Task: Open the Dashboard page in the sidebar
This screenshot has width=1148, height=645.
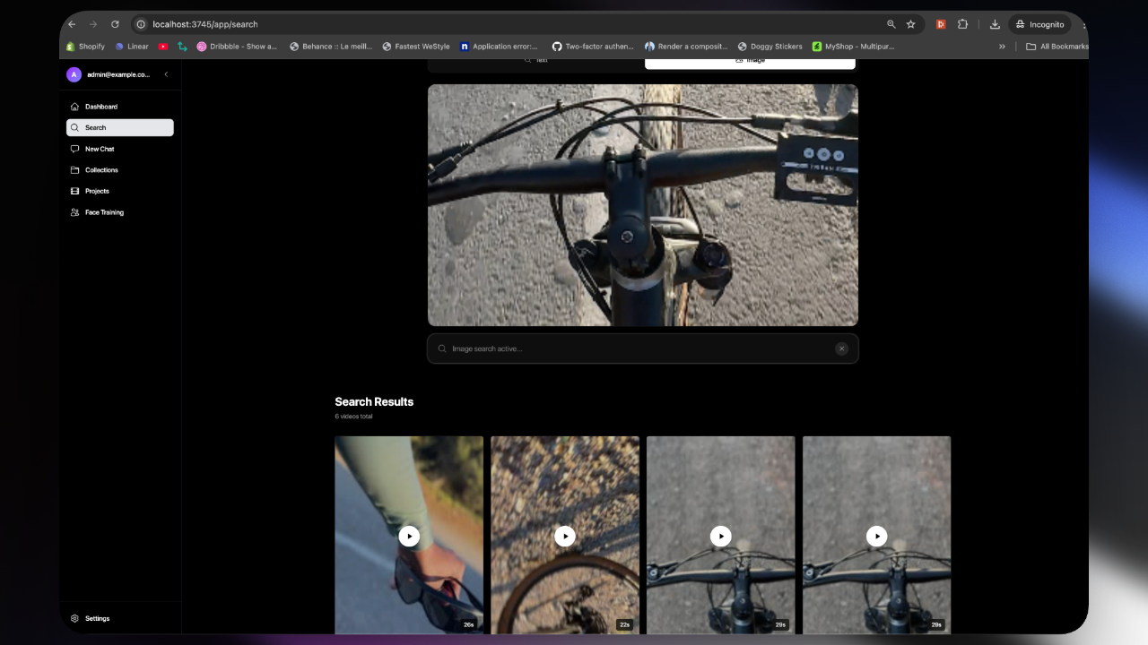Action: (119, 107)
